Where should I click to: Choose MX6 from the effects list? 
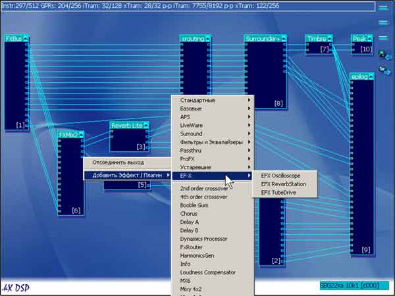(213, 281)
